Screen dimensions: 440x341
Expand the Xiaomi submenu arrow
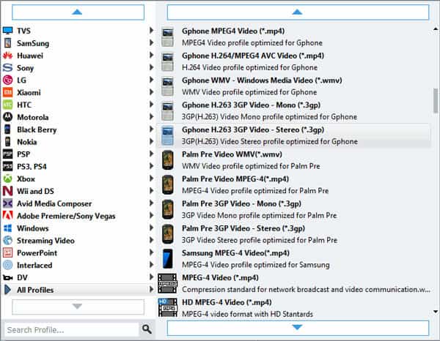[x=151, y=91]
